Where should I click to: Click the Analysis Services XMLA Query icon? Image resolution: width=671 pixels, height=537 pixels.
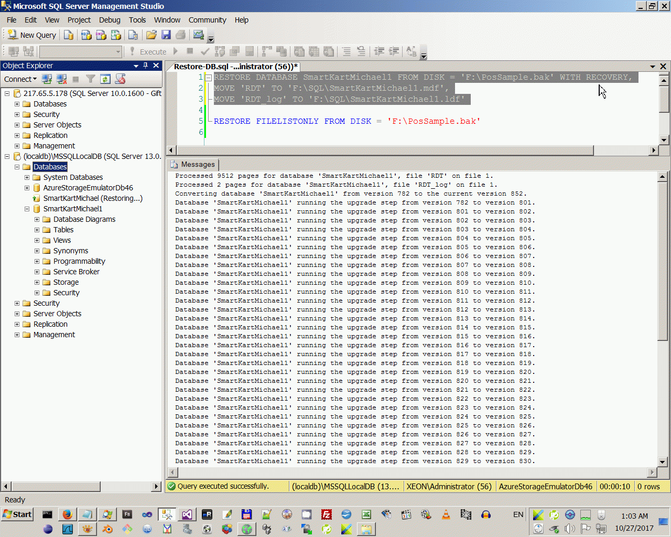tap(116, 35)
